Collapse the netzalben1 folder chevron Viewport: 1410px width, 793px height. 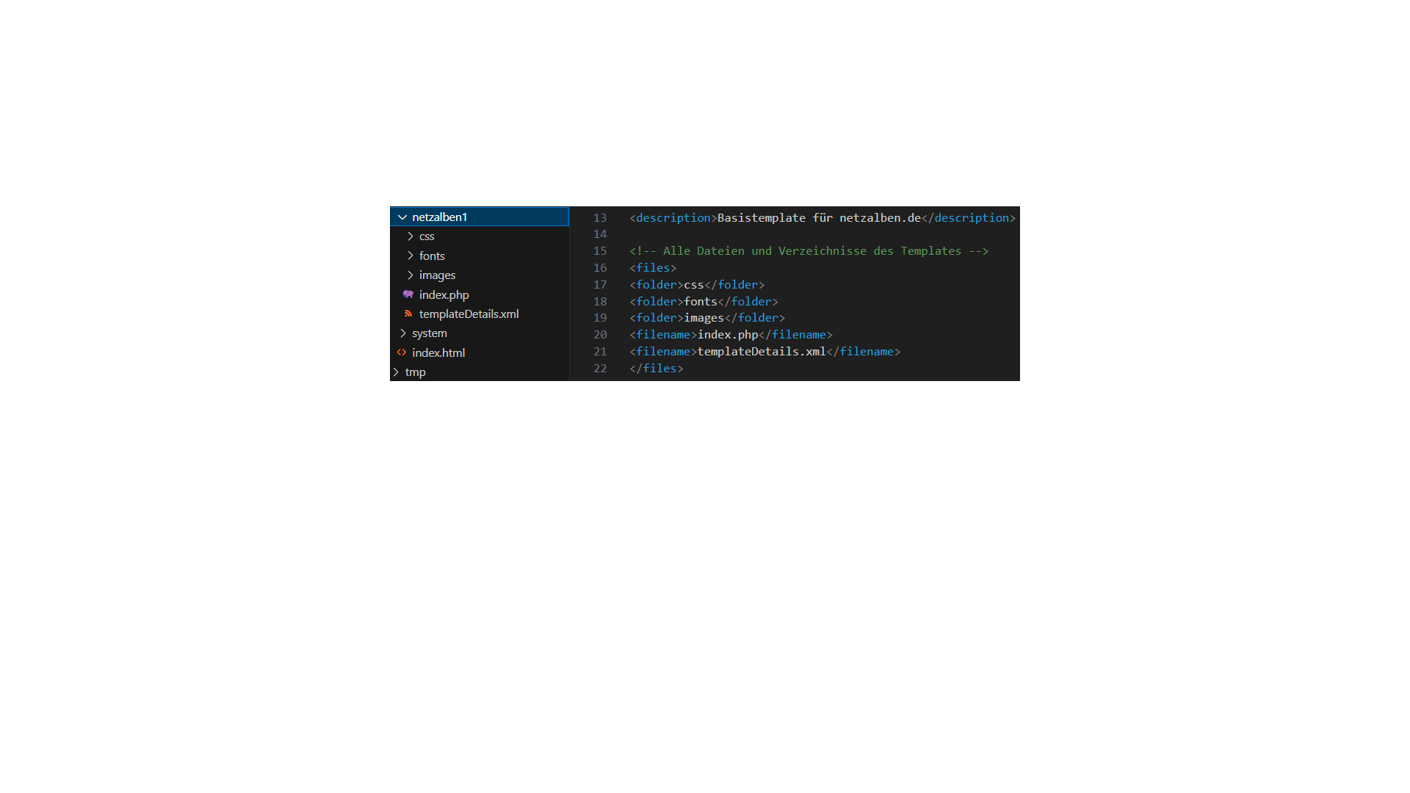click(x=402, y=217)
